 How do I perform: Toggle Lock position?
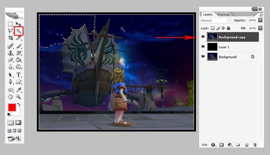click(223, 28)
